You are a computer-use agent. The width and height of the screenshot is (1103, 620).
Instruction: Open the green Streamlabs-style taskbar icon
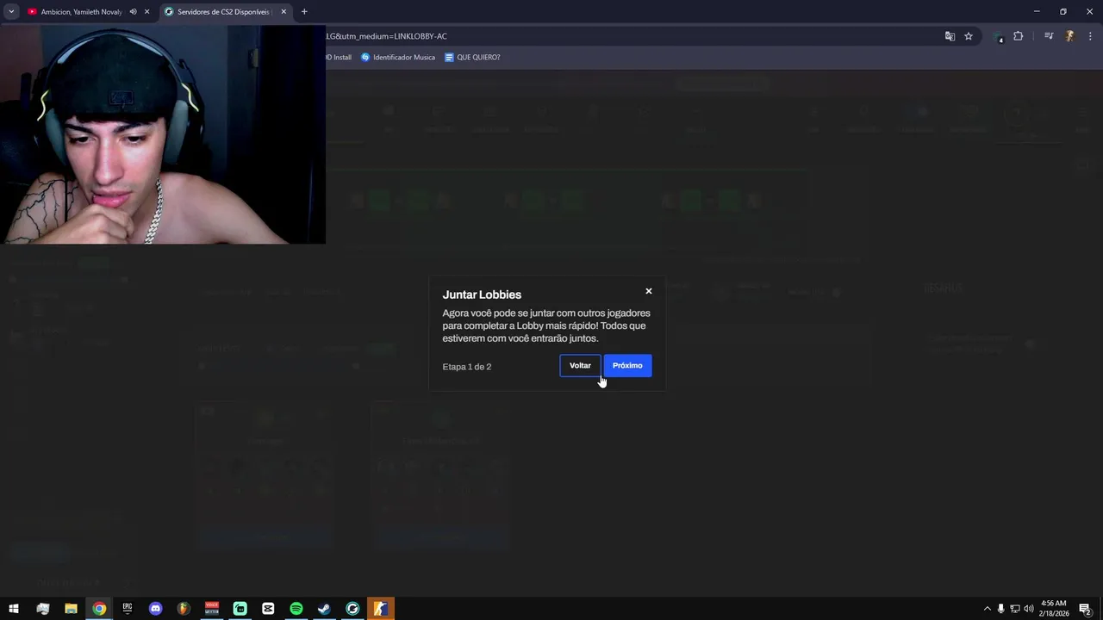[240, 609]
